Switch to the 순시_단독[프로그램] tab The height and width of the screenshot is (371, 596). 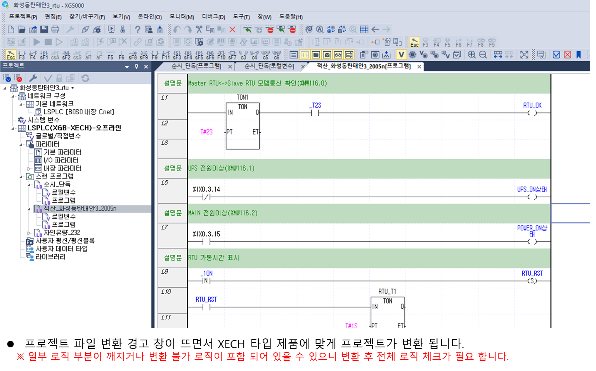click(196, 66)
